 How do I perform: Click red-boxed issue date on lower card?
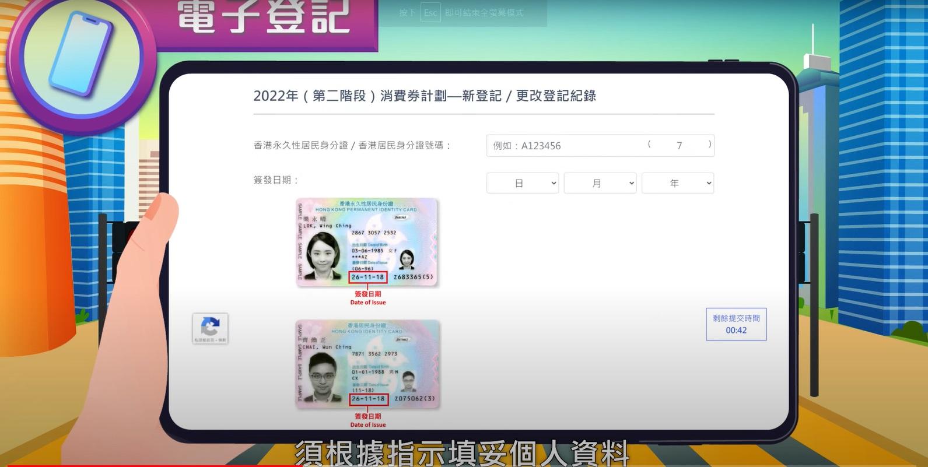coord(367,399)
